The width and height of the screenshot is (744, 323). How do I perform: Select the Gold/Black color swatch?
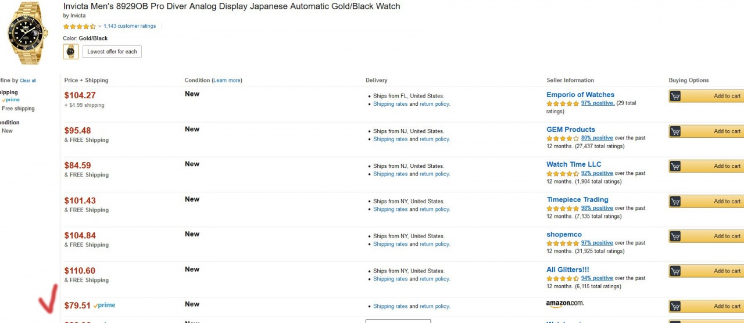(x=70, y=52)
